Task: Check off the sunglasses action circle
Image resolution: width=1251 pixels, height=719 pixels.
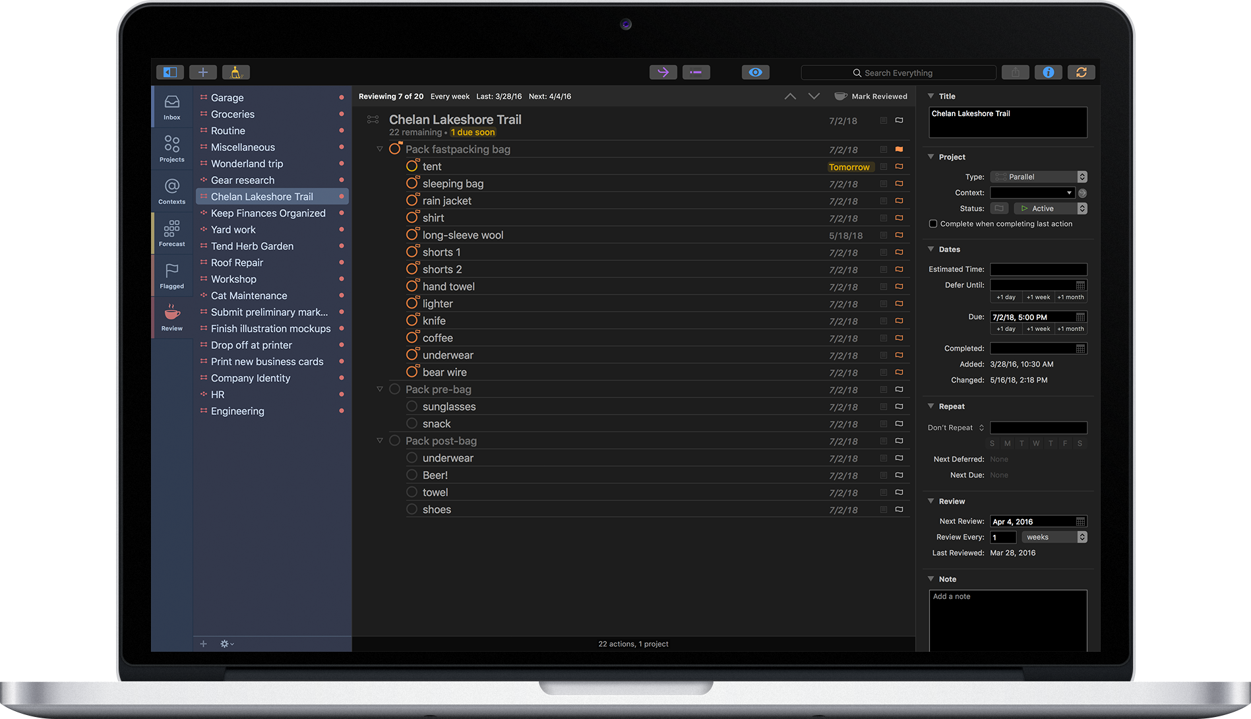Action: [412, 406]
